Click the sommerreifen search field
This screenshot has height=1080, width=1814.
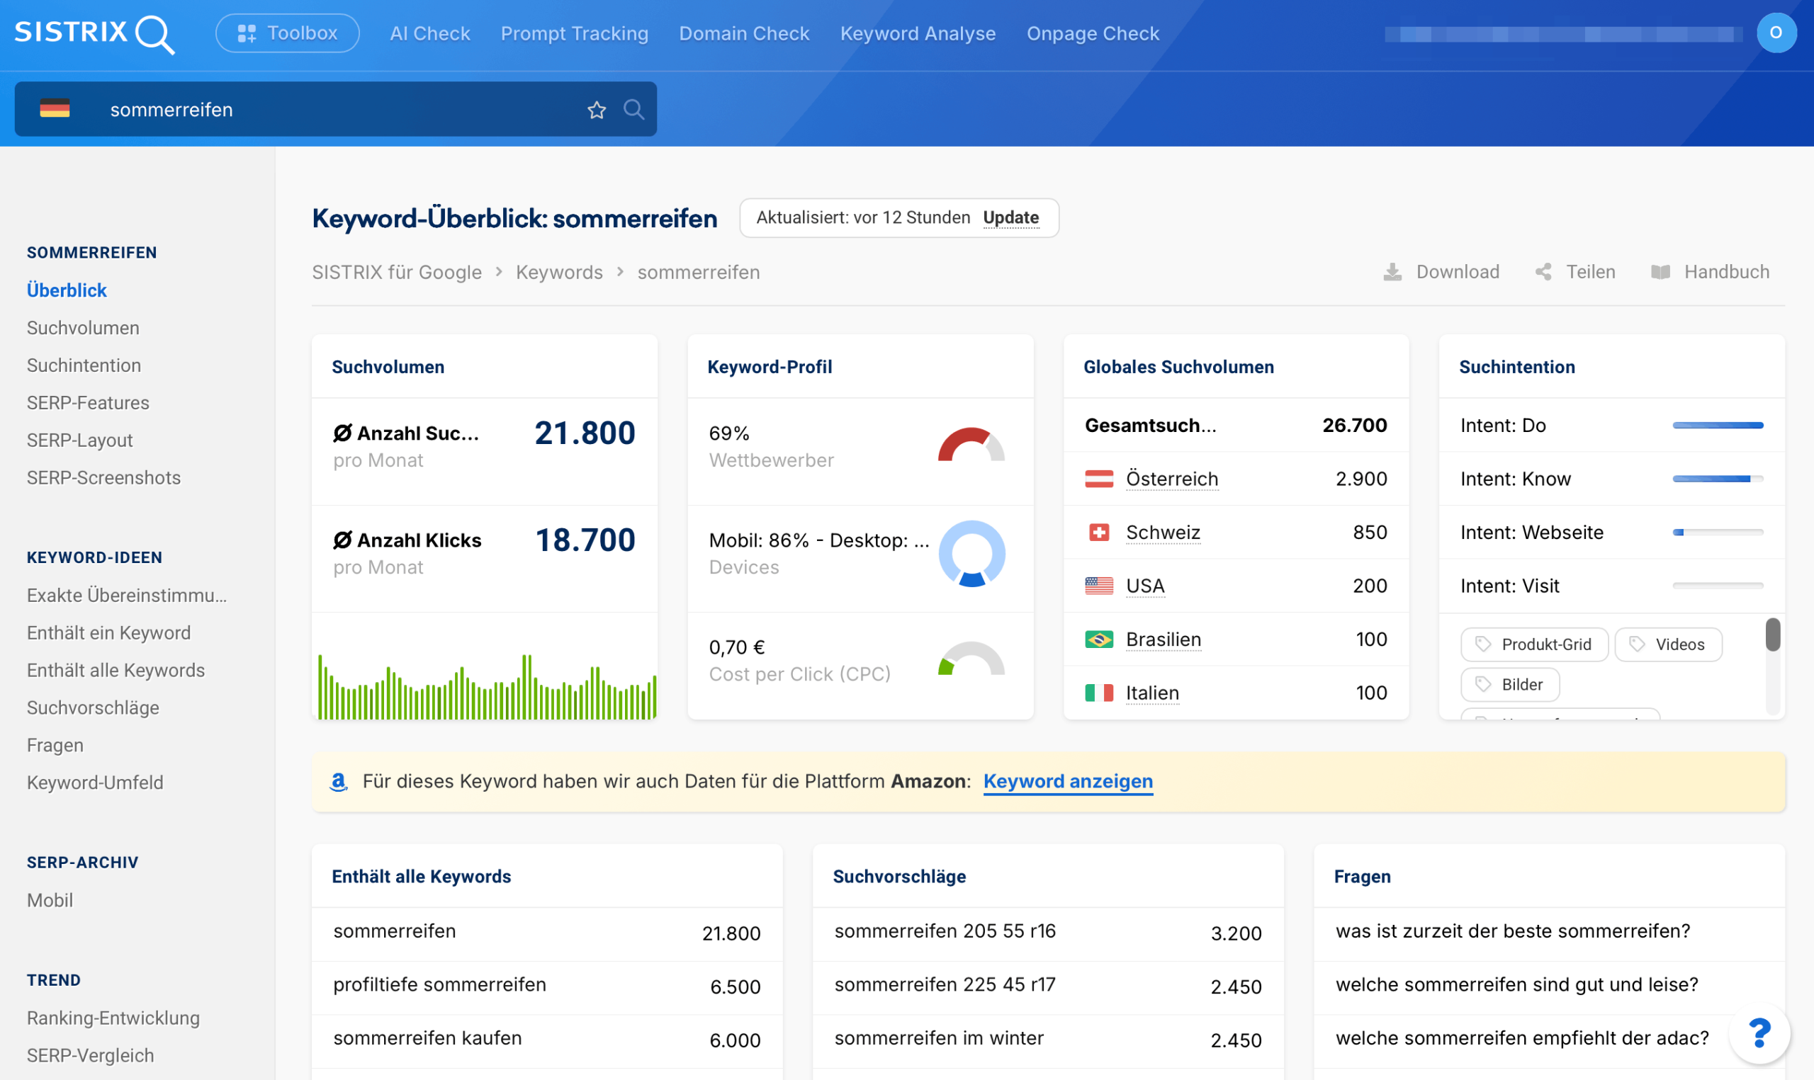tap(335, 109)
